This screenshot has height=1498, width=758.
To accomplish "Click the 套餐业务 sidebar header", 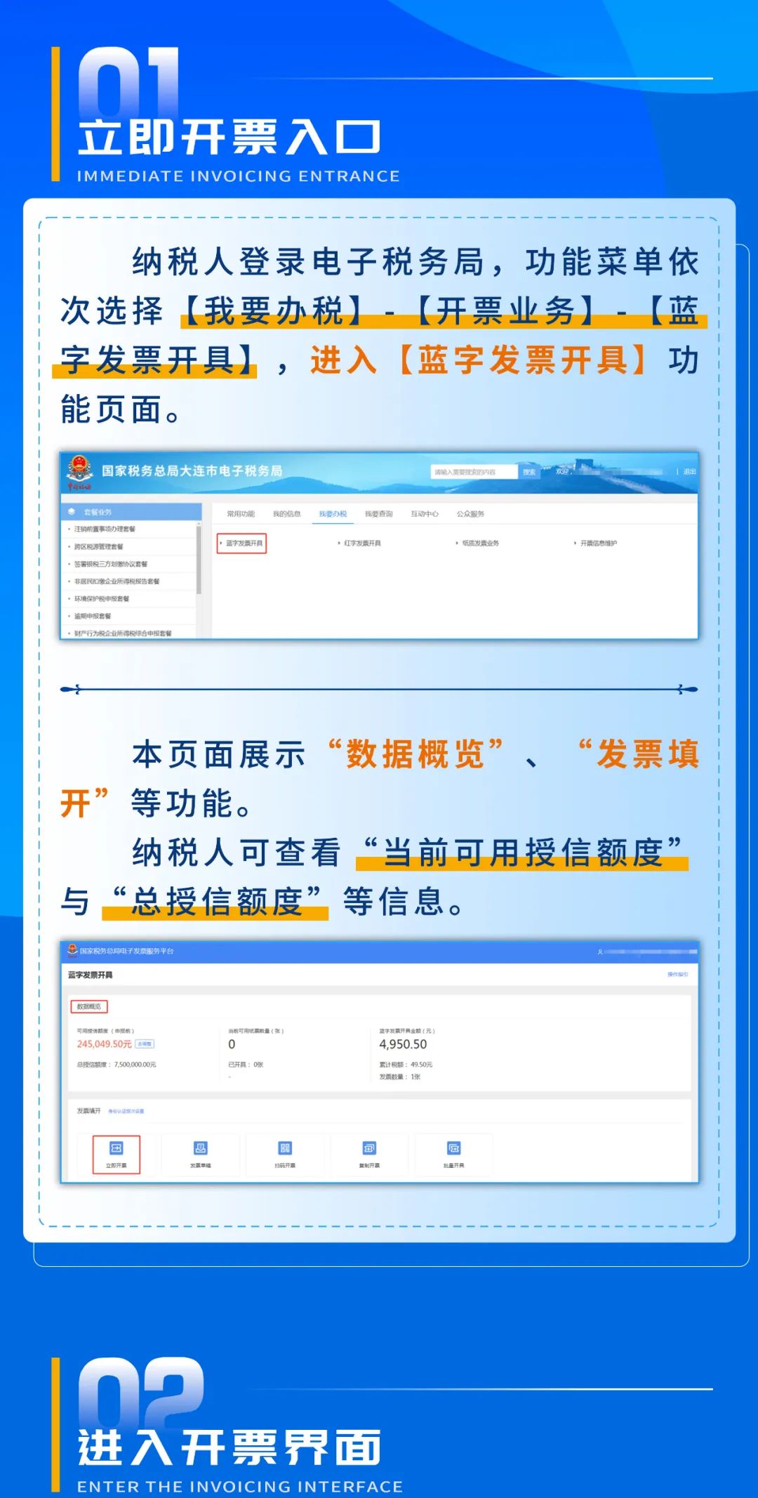I will coord(131,511).
